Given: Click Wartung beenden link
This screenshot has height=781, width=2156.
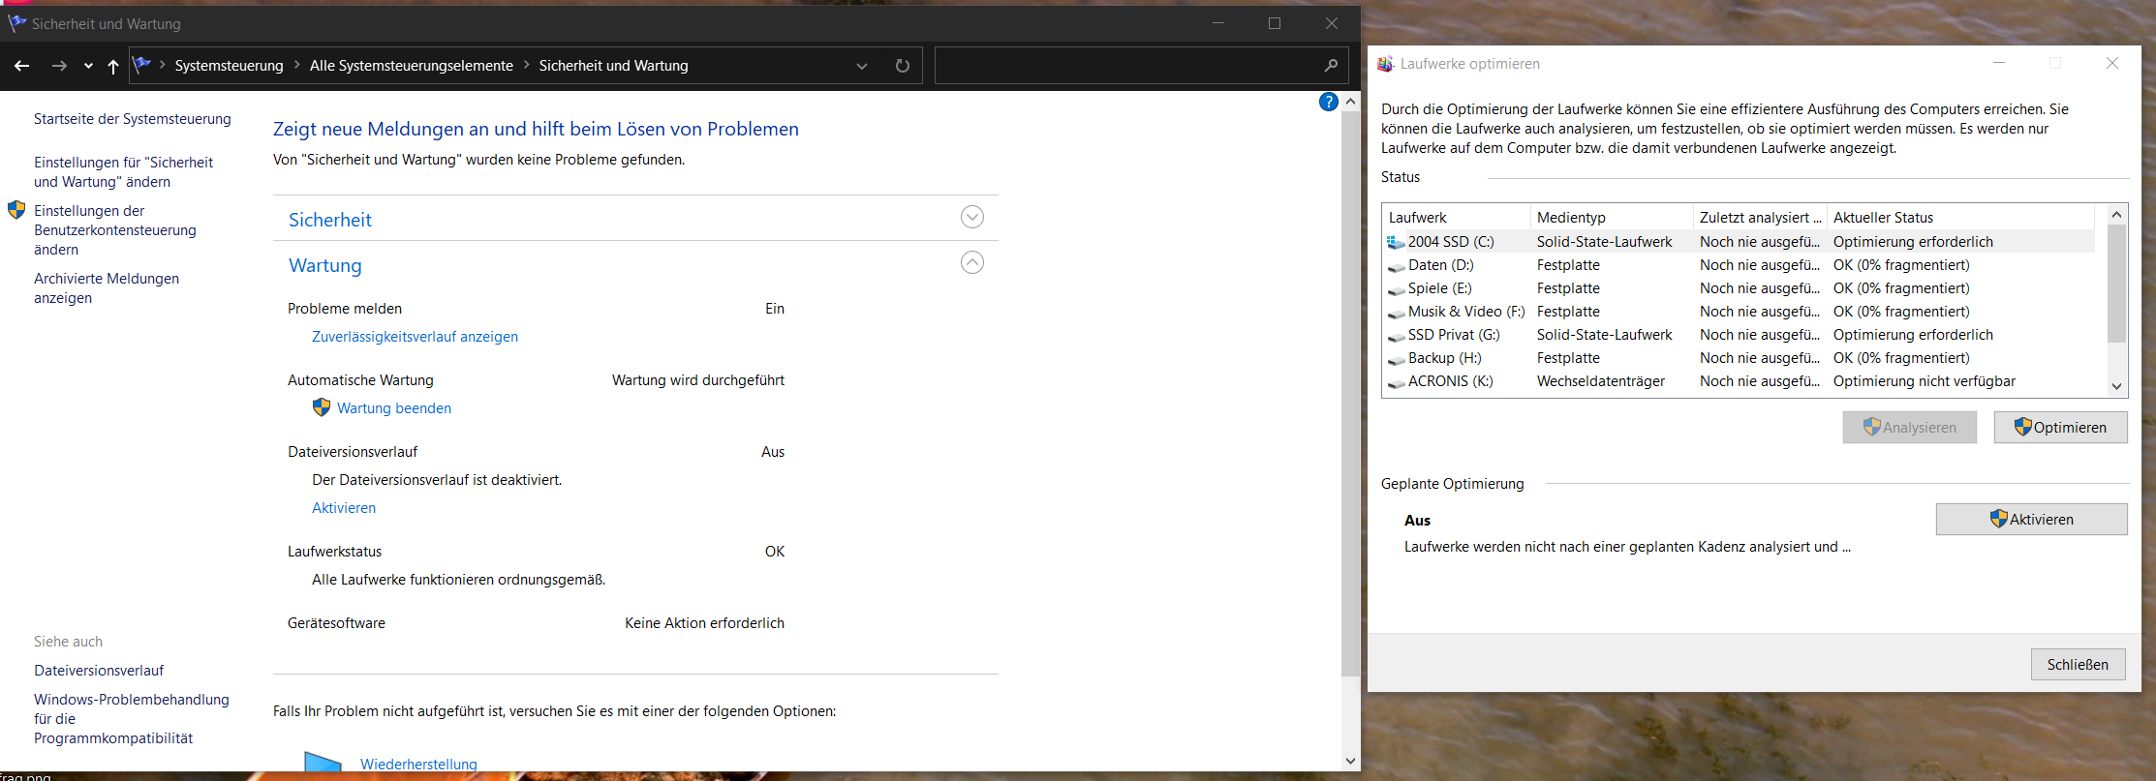Looking at the screenshot, I should 394,408.
